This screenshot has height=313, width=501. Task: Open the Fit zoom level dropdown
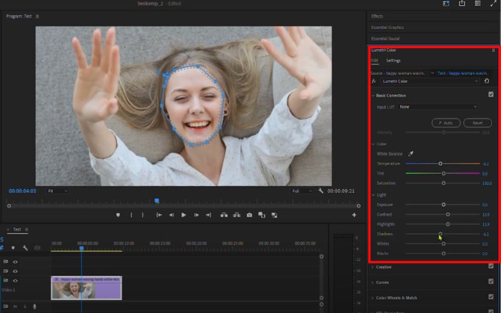tap(58, 191)
